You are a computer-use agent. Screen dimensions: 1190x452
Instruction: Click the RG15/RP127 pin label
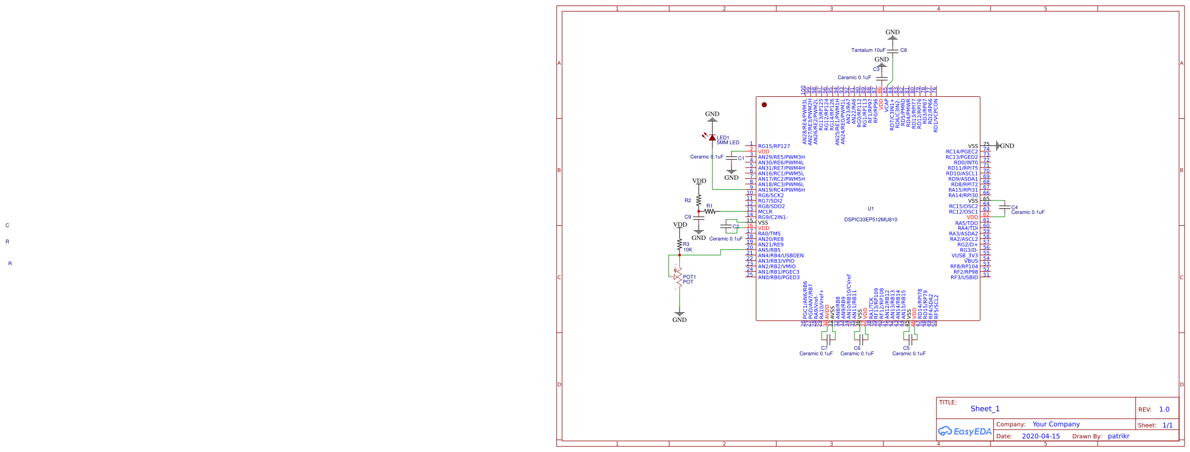[x=774, y=146]
